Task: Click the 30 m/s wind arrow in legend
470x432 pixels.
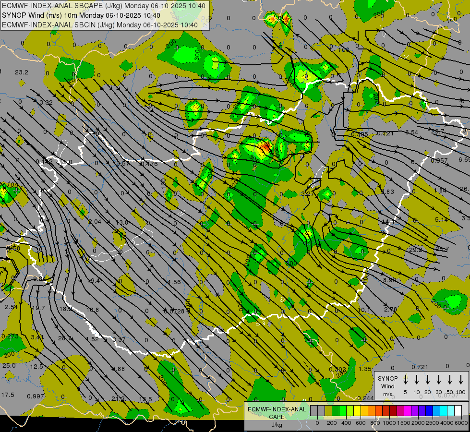Action: 438,380
